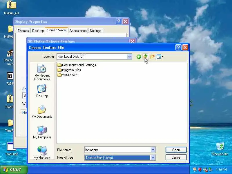Click the network connection tray icon with red X
The width and height of the screenshot is (232, 174).
205,170
